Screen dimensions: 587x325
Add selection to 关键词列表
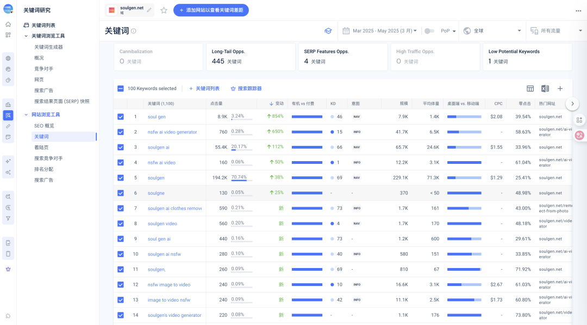point(204,88)
